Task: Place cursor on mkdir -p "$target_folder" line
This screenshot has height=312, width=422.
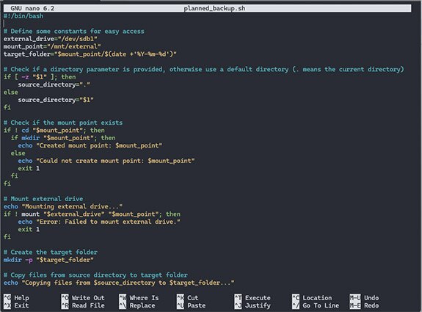Action: coord(48,260)
